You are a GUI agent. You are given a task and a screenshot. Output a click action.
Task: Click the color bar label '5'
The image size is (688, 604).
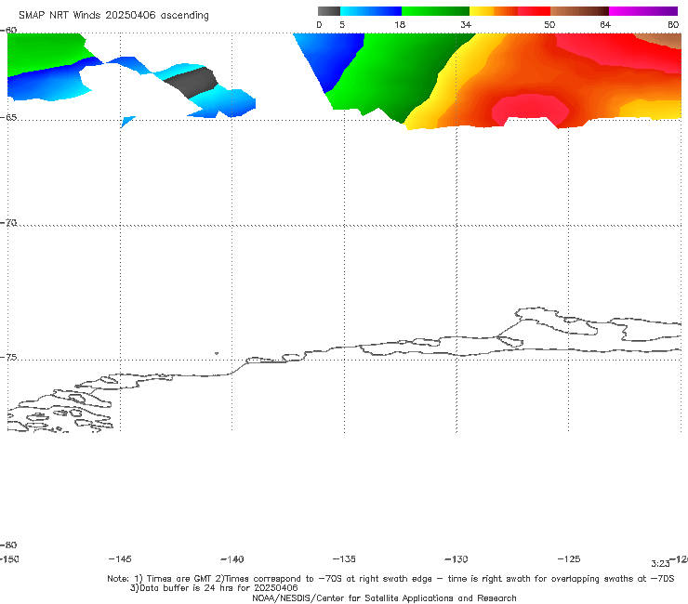tap(342, 24)
